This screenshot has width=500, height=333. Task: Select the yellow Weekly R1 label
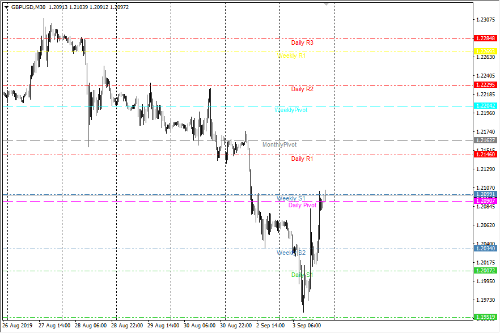coord(291,55)
